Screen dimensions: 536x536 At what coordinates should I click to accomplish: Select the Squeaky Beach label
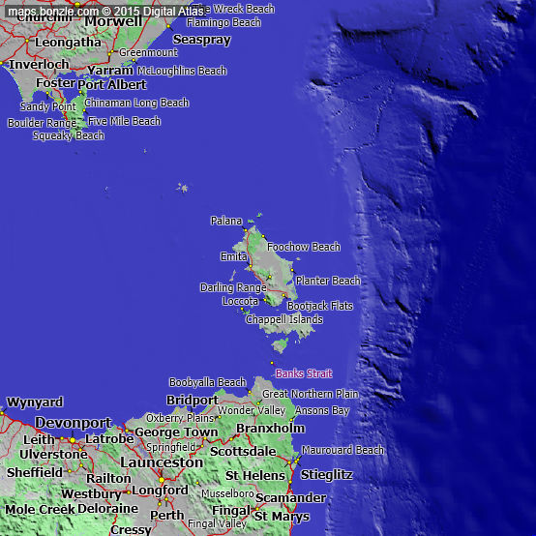coord(69,135)
